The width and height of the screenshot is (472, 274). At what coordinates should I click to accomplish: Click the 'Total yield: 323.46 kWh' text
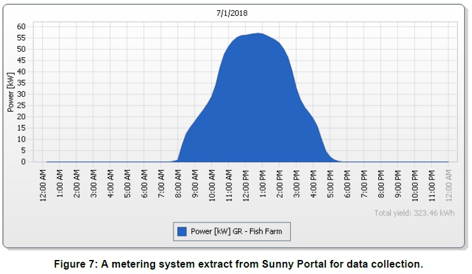point(415,214)
